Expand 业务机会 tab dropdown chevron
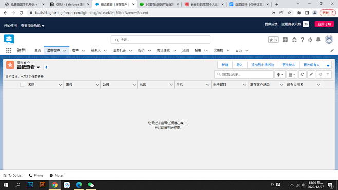The height and width of the screenshot is (190, 338). tap(130, 51)
